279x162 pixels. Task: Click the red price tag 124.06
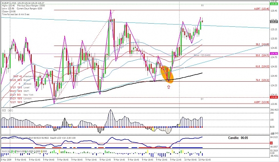pos(274,97)
